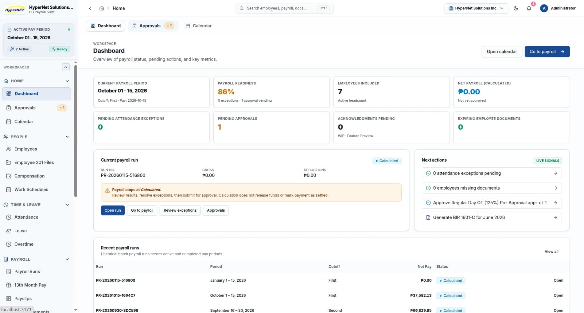Open notifications bell icon
The height and width of the screenshot is (313, 584).
529,8
